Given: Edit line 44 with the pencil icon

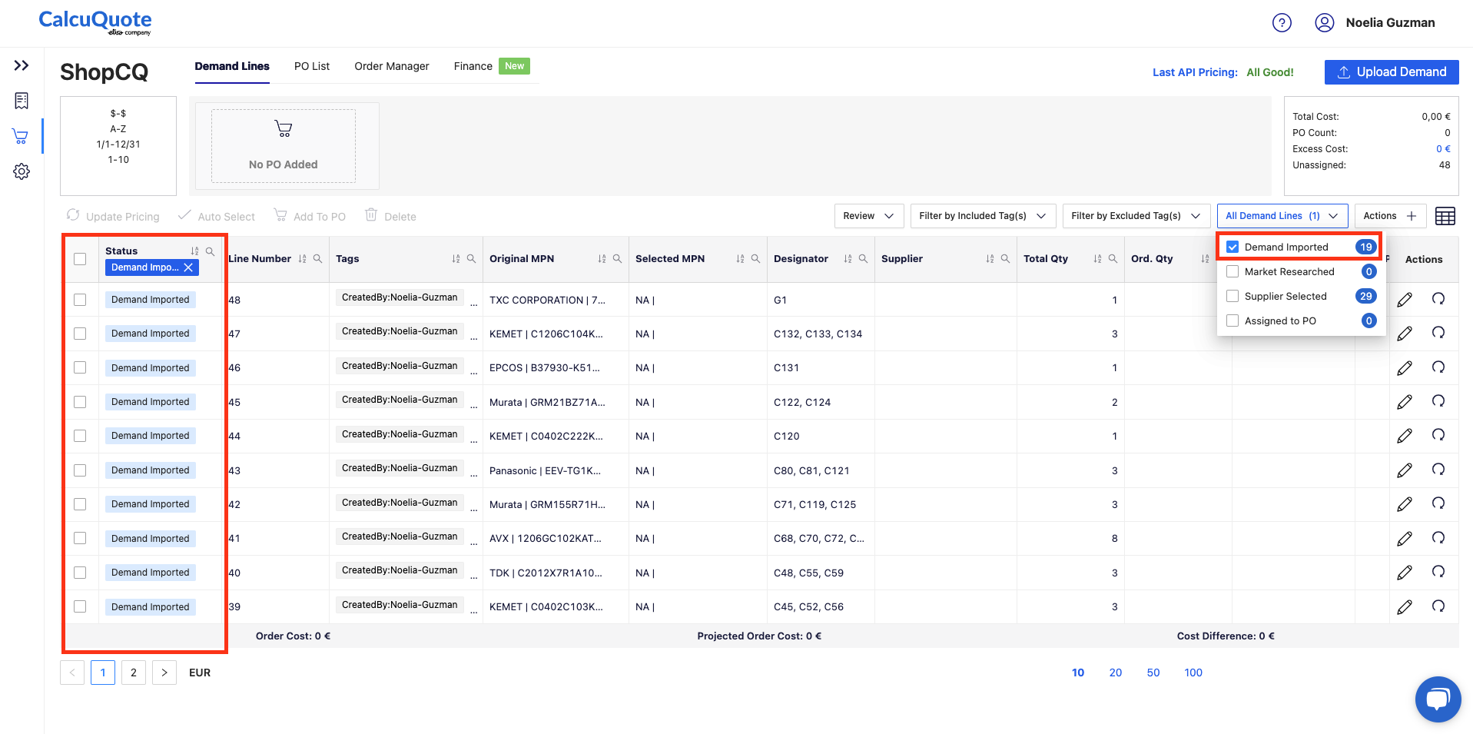Looking at the screenshot, I should [x=1405, y=436].
